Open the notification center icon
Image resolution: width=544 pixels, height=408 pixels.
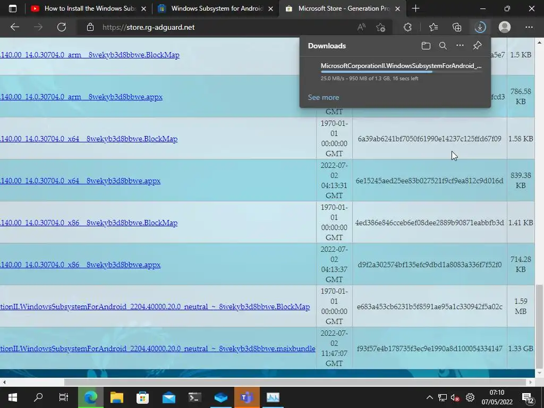(528, 398)
